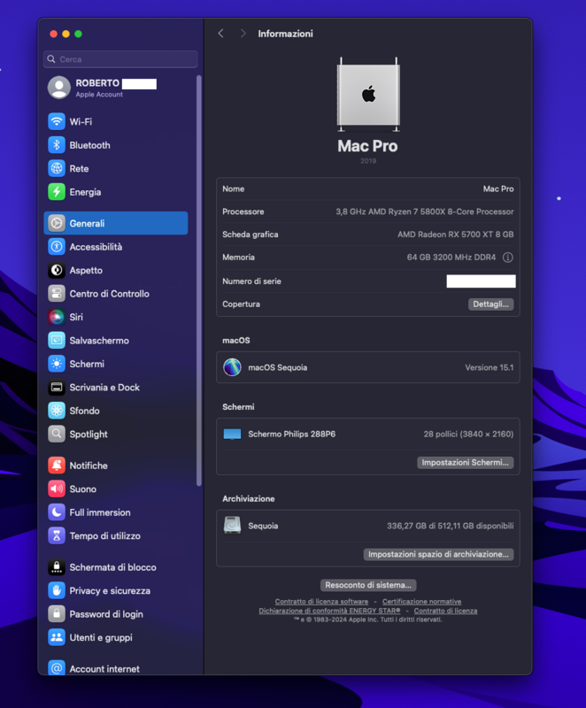The width and height of the screenshot is (586, 708).
Task: Click the Processore AMD Ryzen value text
Action: [x=424, y=212]
